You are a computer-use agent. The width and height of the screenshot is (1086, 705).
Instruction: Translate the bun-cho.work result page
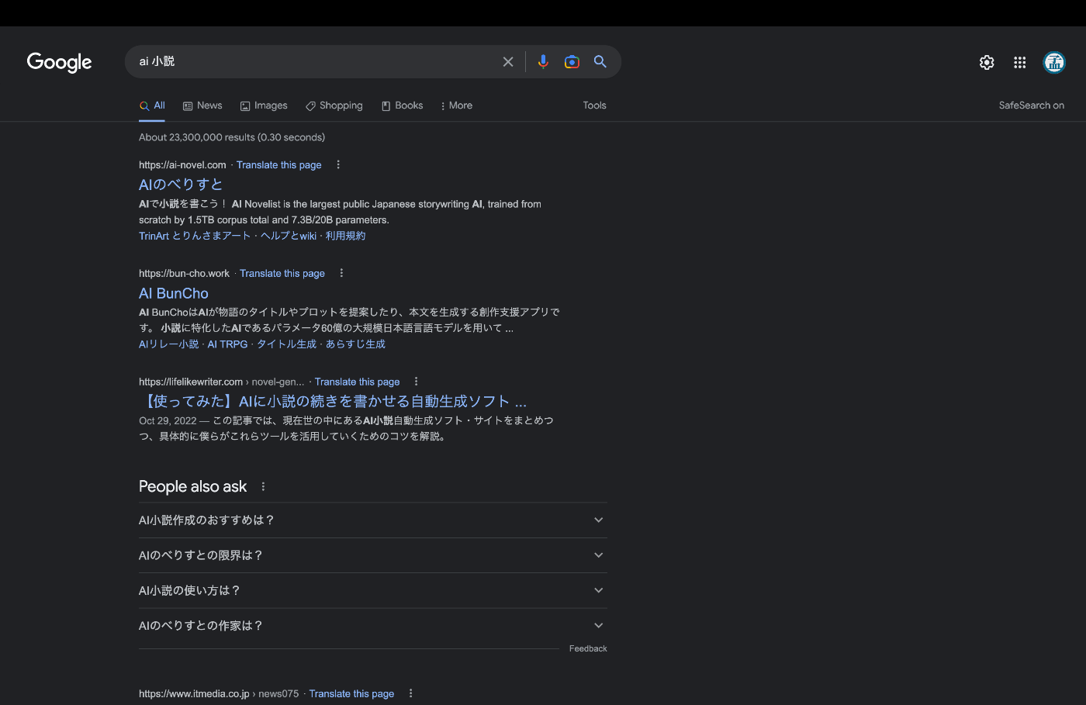click(282, 274)
